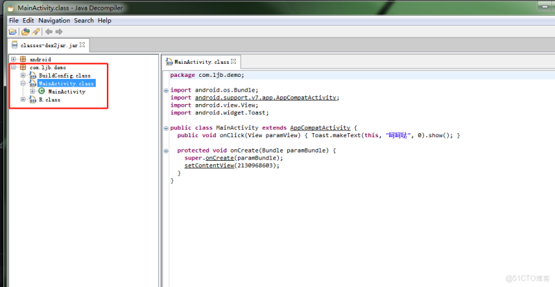555x287 pixels.
Task: Click the green MainActivity class icon
Action: 42,92
